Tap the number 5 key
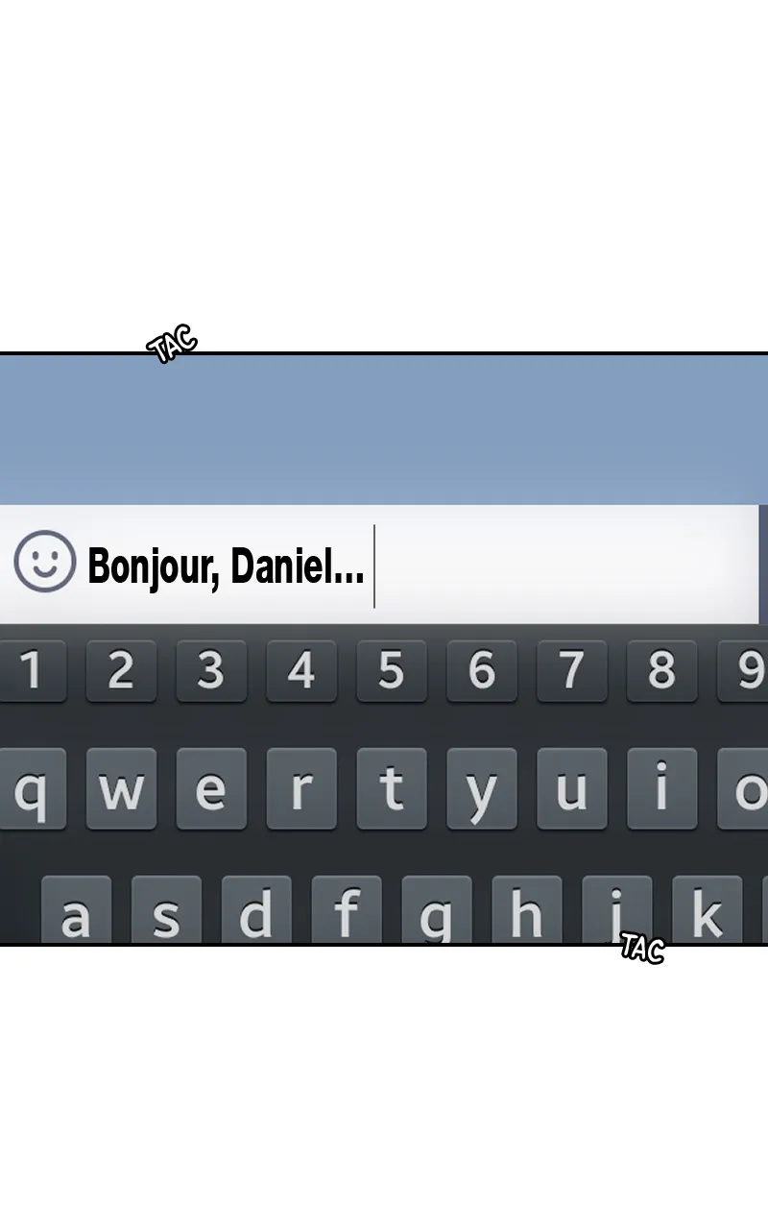Viewport: 768px width, 1229px height. 392,670
